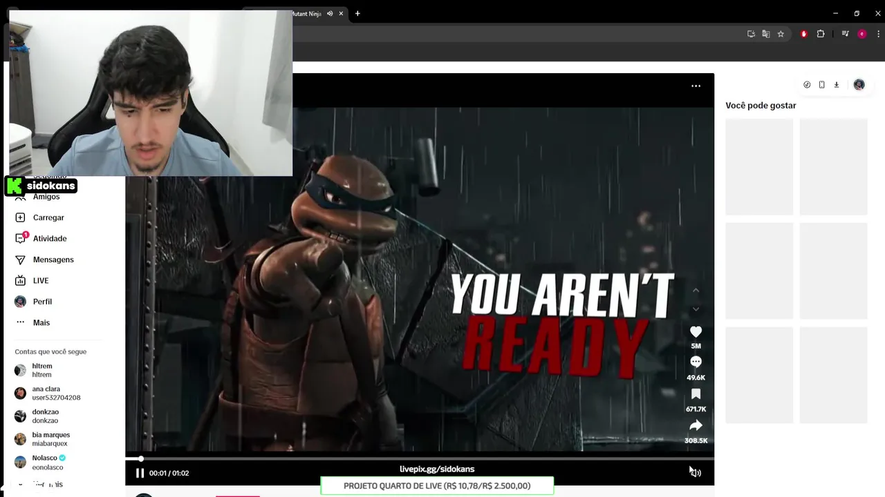This screenshot has width=885, height=497.
Task: Mute the tab via speaker icon in tab
Action: 330,14
